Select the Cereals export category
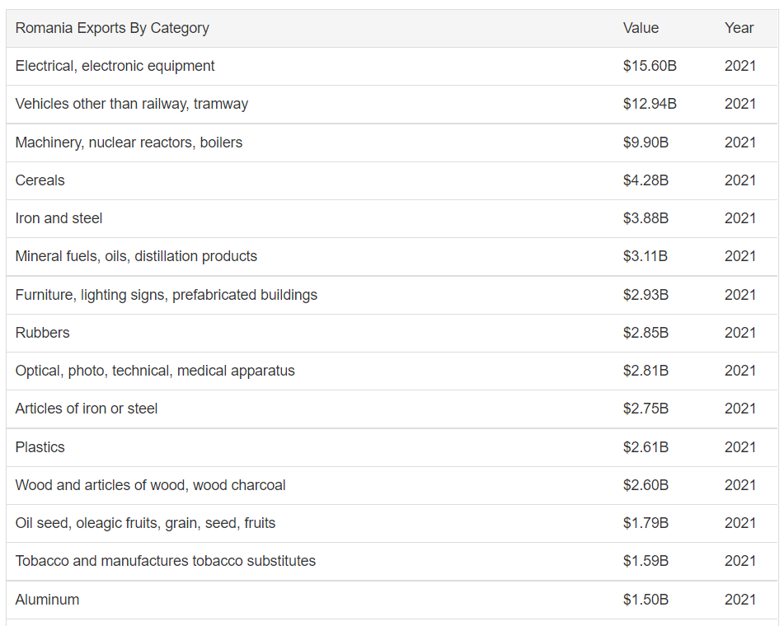This screenshot has width=784, height=626. 40,180
